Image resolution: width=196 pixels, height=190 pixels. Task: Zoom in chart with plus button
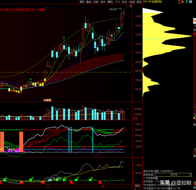135,189
